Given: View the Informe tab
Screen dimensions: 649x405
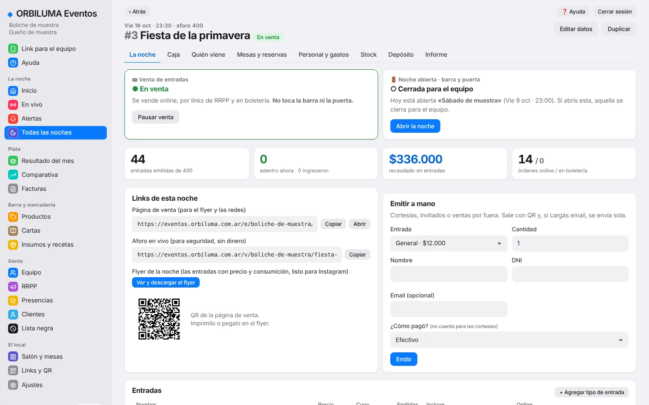Looking at the screenshot, I should point(436,54).
